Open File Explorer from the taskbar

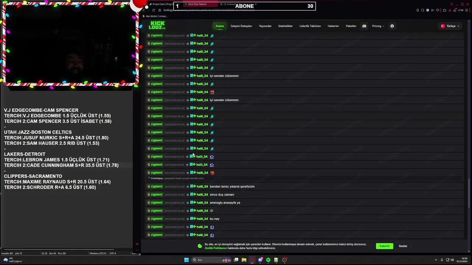tap(244, 260)
